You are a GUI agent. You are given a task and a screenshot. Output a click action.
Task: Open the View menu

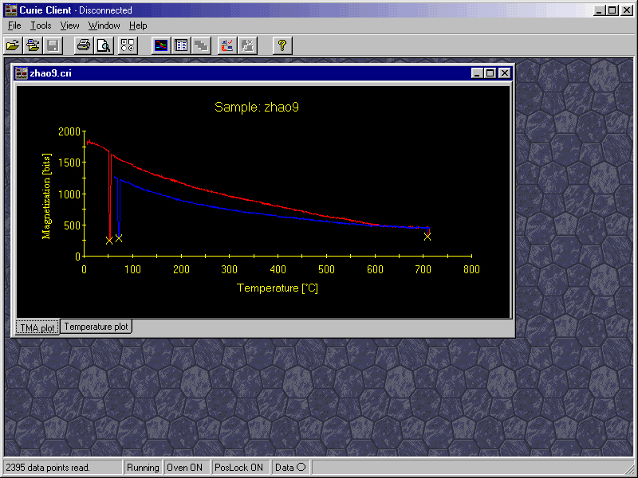tap(69, 25)
